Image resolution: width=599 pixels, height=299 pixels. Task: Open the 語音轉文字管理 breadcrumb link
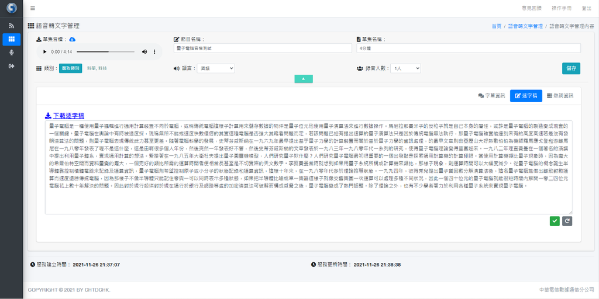525,26
